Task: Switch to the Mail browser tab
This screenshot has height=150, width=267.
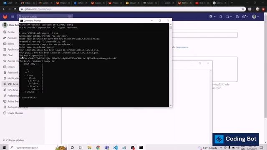Action: click(x=10, y=3)
